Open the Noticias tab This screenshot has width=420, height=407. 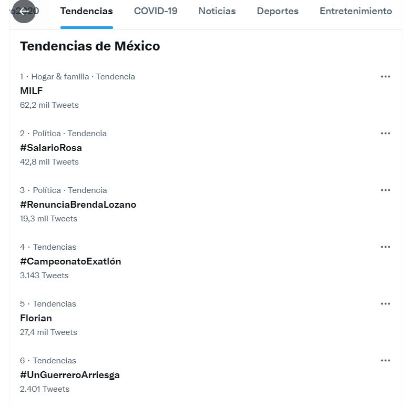217,11
